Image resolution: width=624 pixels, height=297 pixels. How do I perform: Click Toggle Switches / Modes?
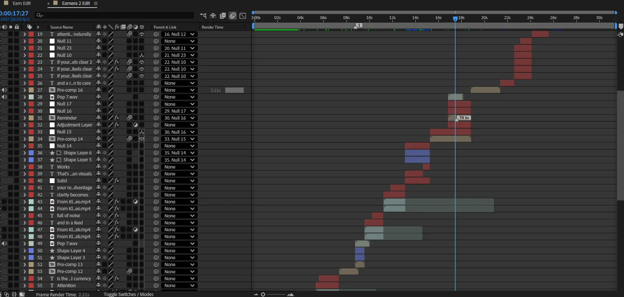coord(128,294)
